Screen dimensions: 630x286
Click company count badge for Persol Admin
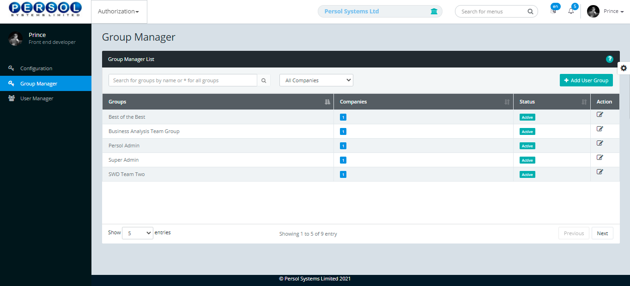click(343, 146)
